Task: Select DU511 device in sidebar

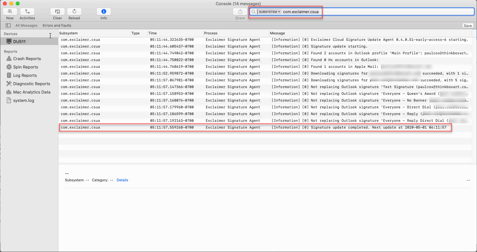Action: 19,41
